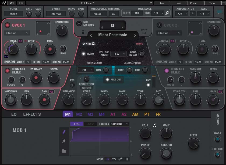Screen dimensions: 226x165
Task: Click the arpeggiator up direction arrow
Action: 193,13
